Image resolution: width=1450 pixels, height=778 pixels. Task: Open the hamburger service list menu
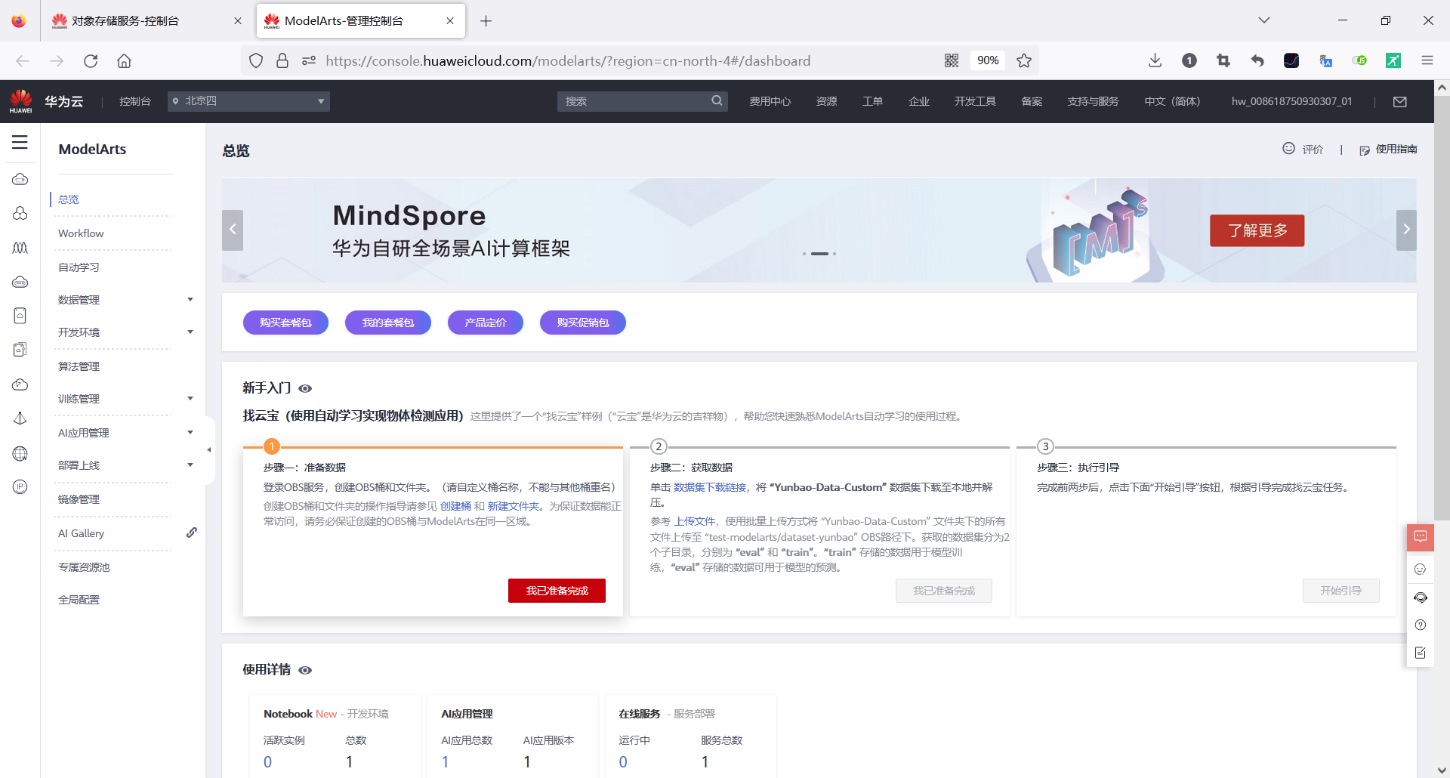(x=20, y=142)
